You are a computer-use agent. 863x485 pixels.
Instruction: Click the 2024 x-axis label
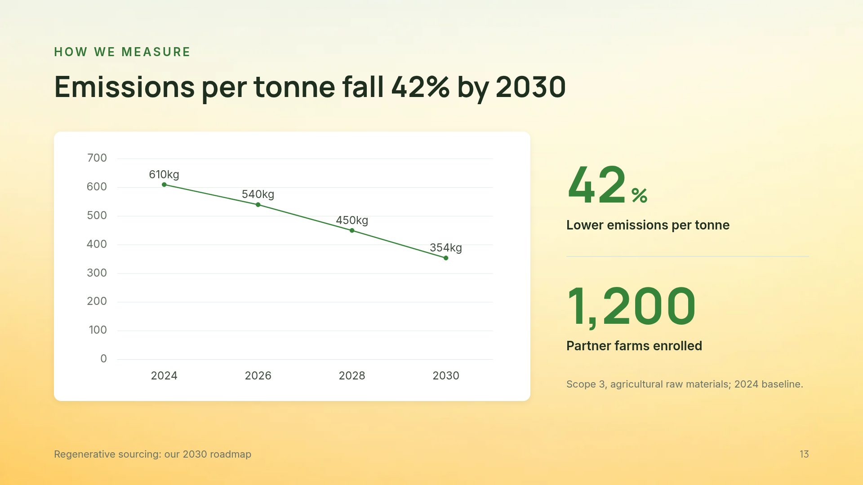164,375
